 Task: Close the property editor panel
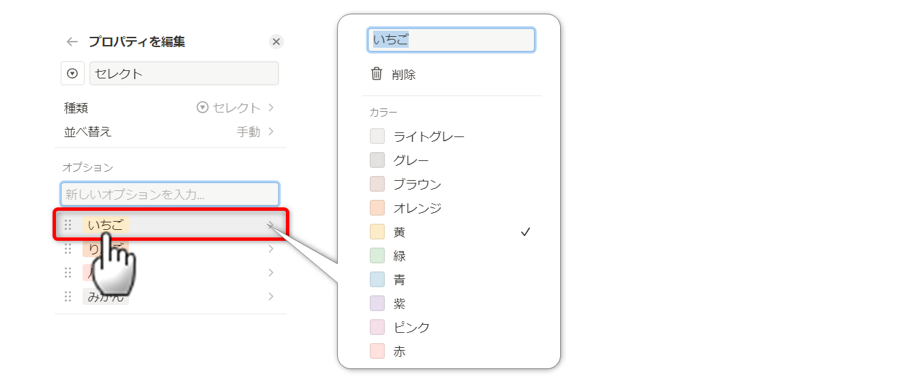coord(276,42)
